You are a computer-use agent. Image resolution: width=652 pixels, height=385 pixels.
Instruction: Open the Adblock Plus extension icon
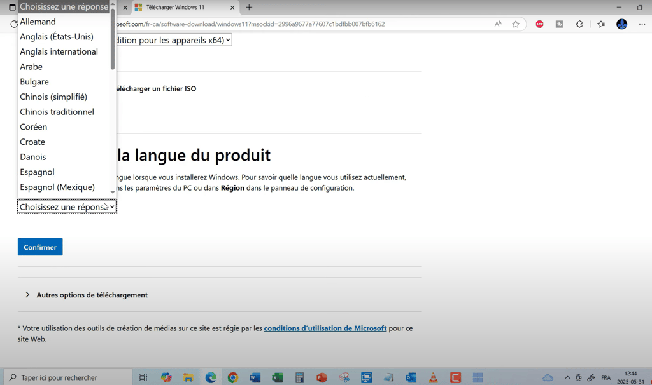point(539,24)
